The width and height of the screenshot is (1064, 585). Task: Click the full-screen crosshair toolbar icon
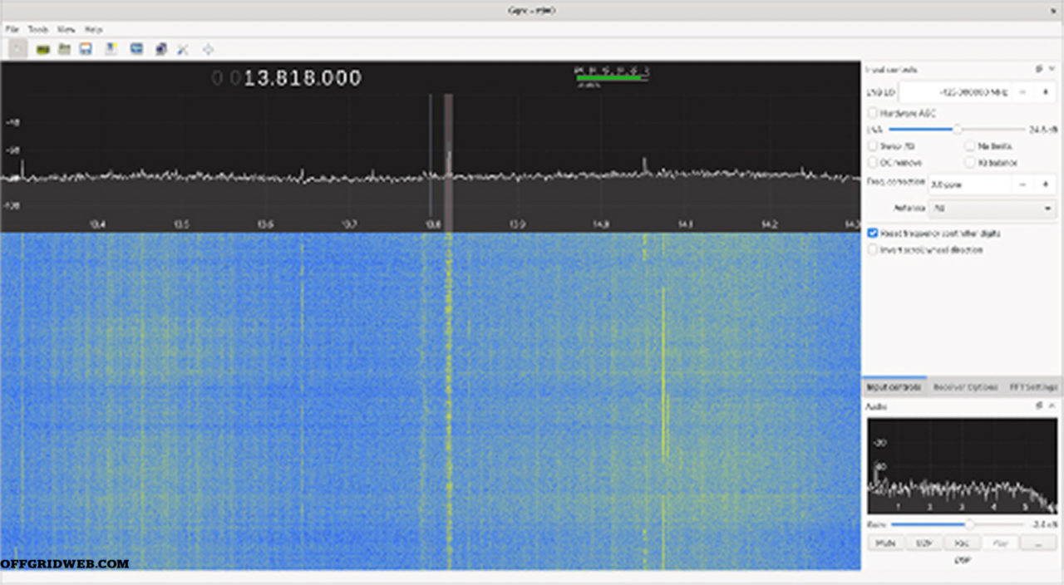[x=208, y=49]
